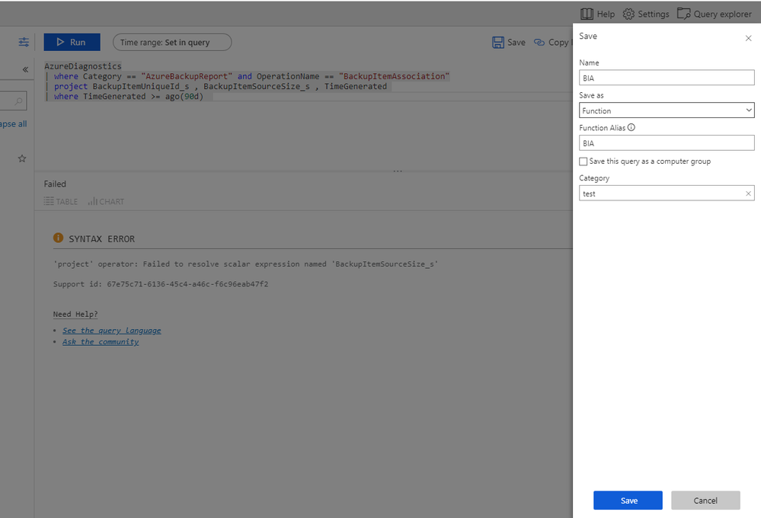Click the AzureDiagnostics query line
Viewport: 761px width, 518px height.
point(83,66)
